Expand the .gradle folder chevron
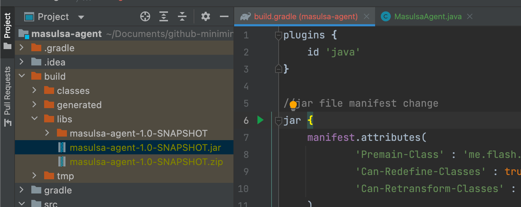 coord(21,48)
